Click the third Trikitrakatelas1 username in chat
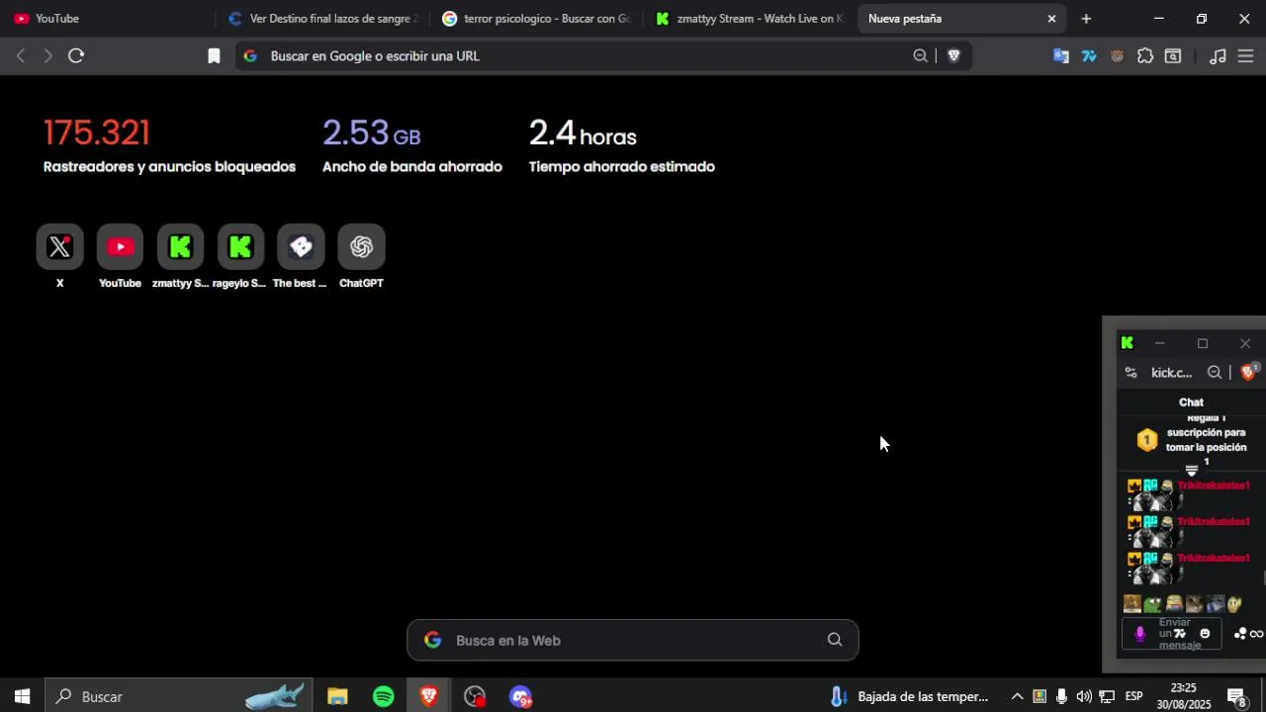The height and width of the screenshot is (712, 1266). (x=1214, y=558)
